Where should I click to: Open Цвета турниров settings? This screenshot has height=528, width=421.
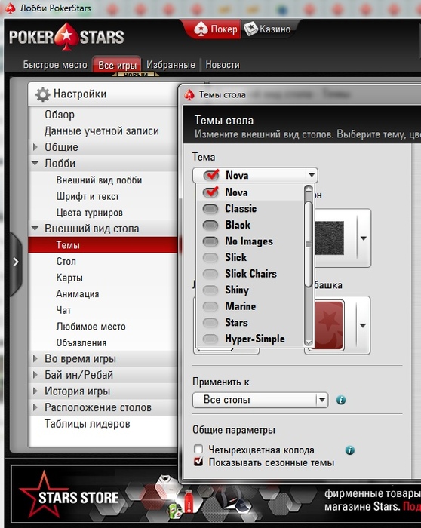89,213
